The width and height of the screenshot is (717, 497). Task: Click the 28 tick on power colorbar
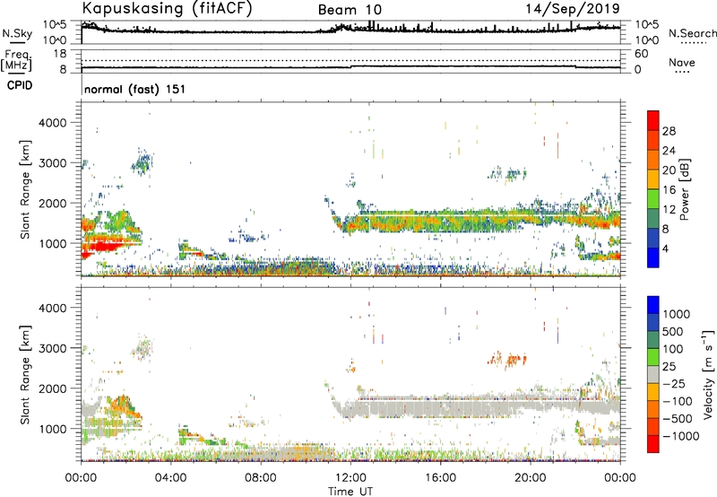(669, 131)
